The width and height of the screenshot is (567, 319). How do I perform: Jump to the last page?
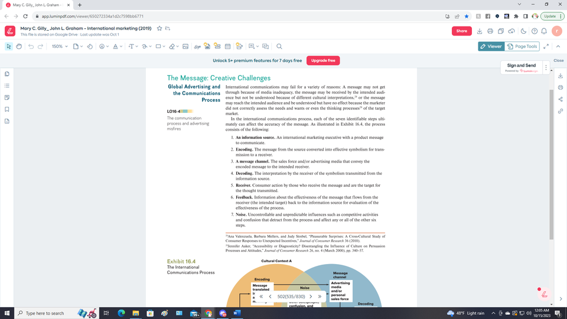320,297
